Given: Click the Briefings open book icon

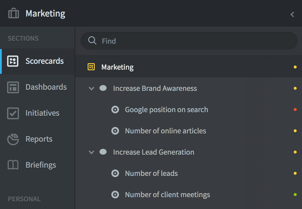Looking at the screenshot, I should tap(13, 165).
